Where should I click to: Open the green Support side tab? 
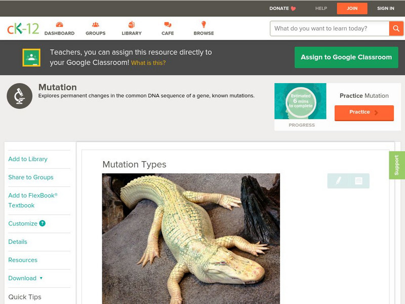pos(397,165)
